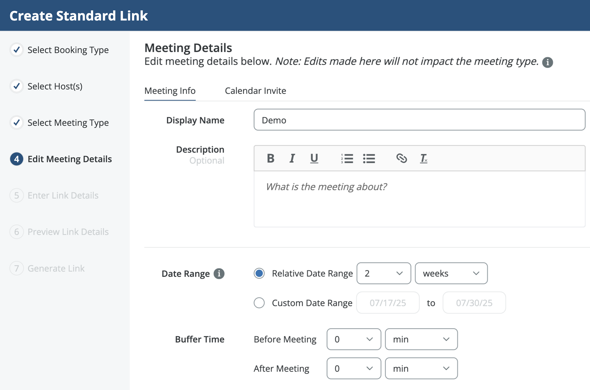Apply italic formatting in description toolbar
Image resolution: width=590 pixels, height=390 pixels.
(292, 158)
